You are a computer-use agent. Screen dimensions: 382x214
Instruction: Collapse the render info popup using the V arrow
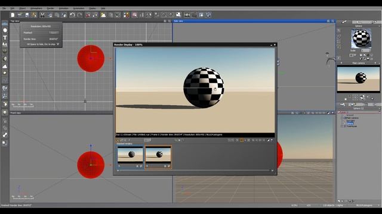coord(58,44)
